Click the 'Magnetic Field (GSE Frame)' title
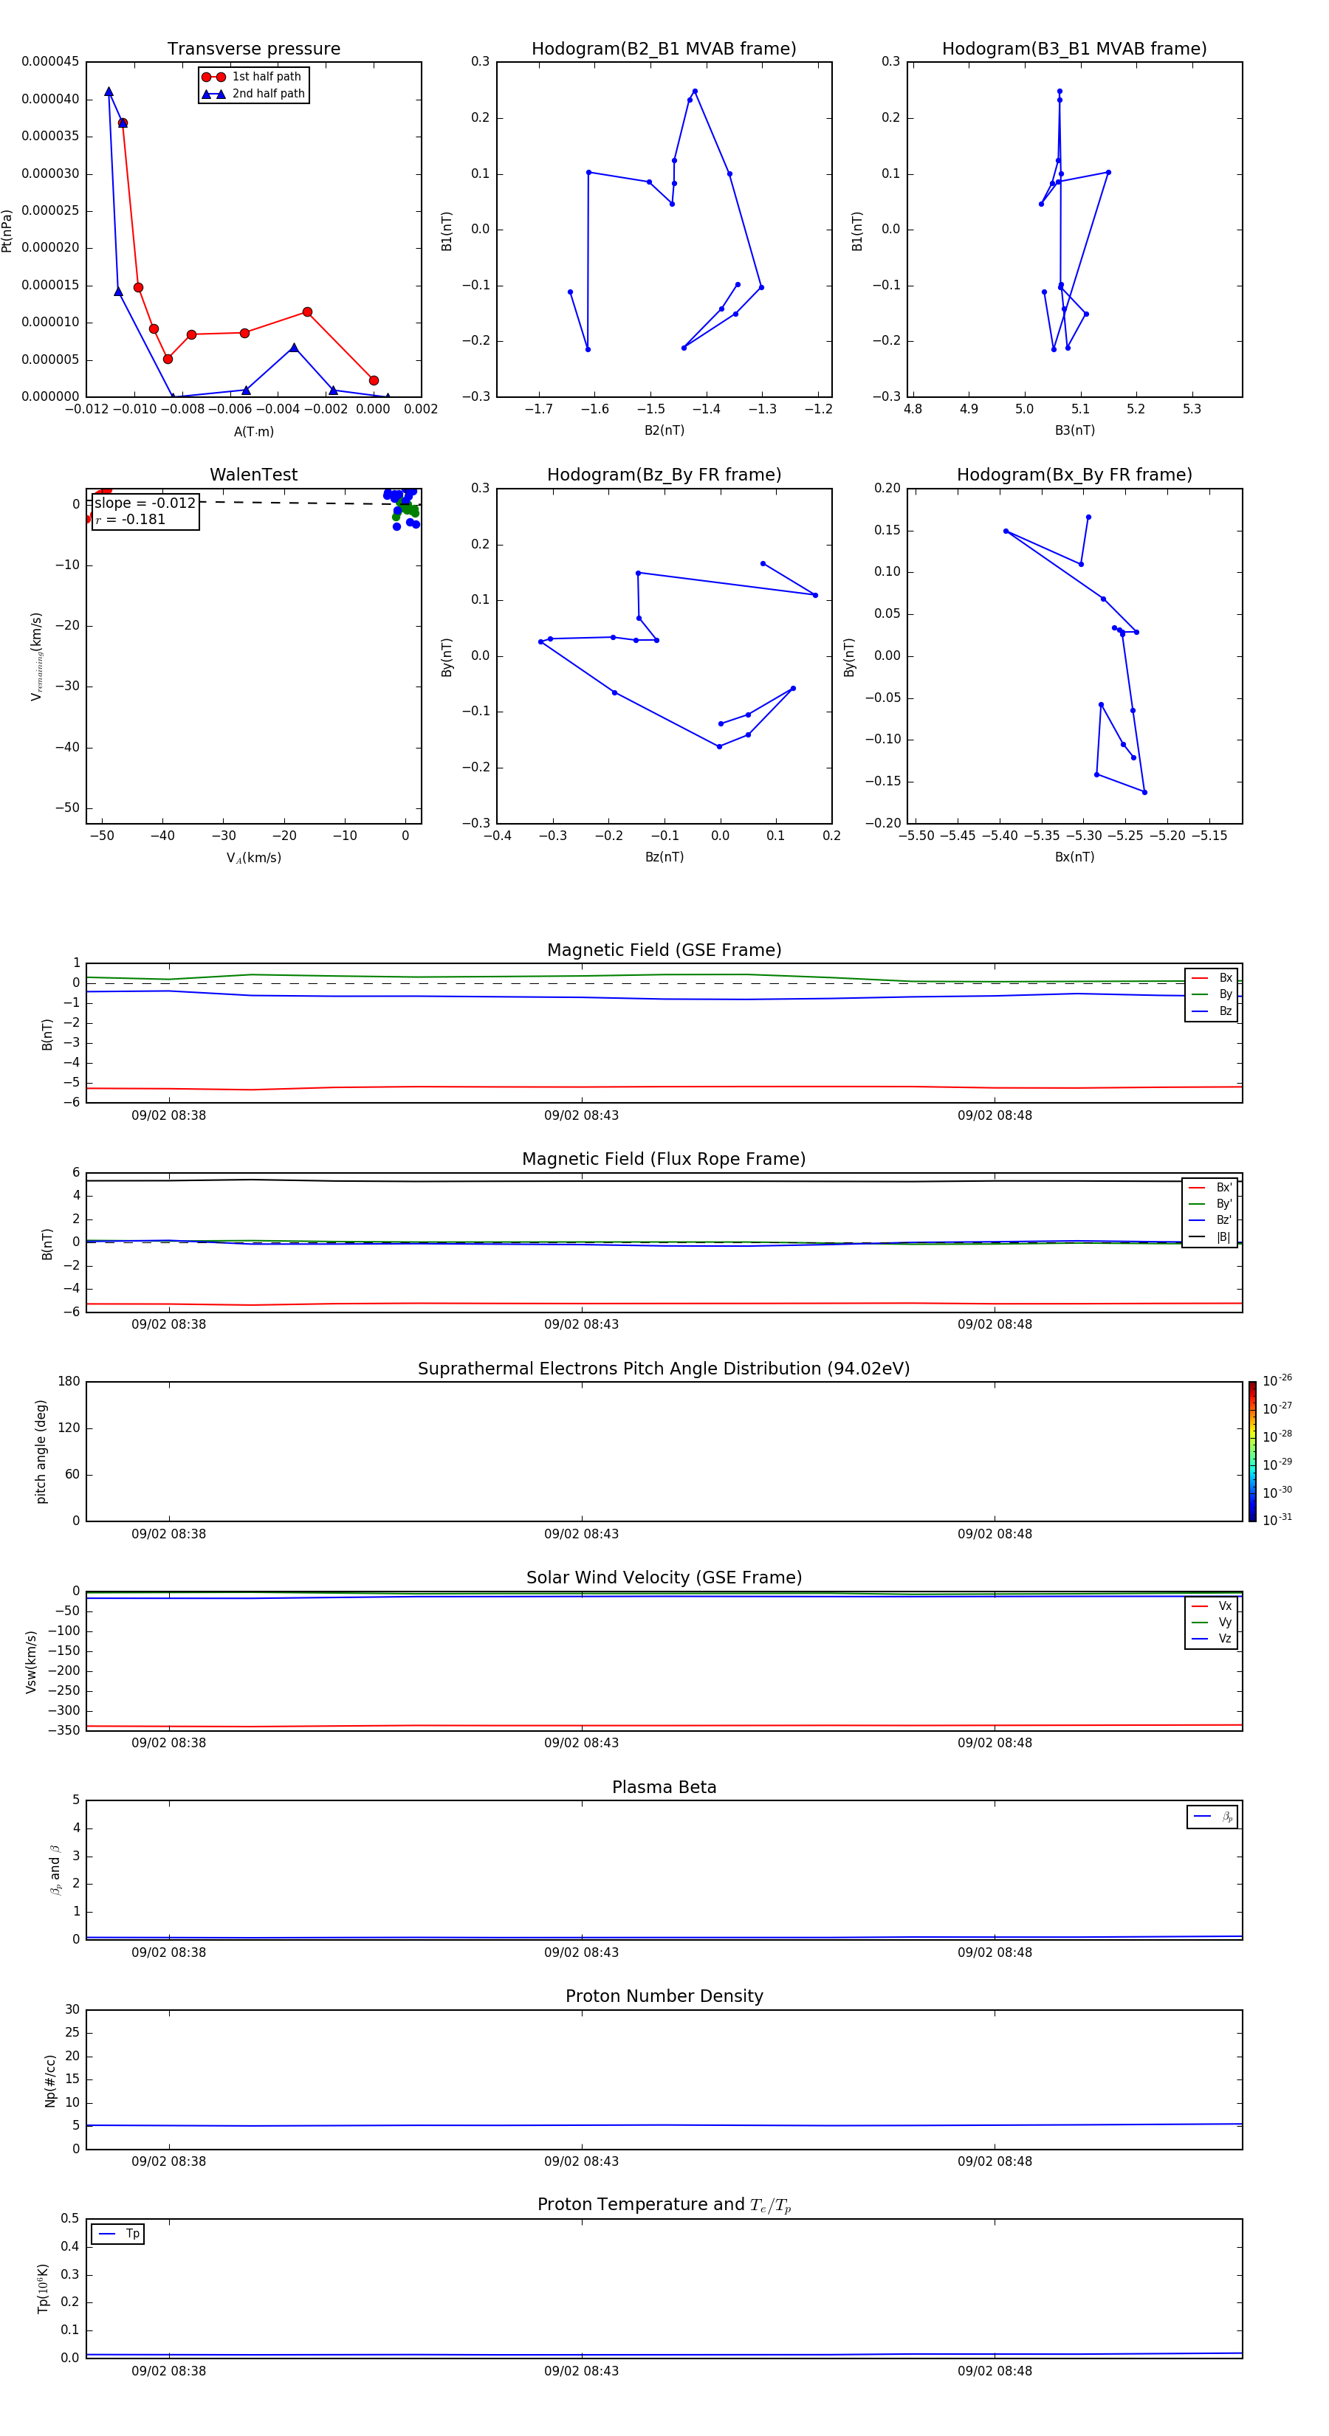1329x2436 pixels. 664,950
